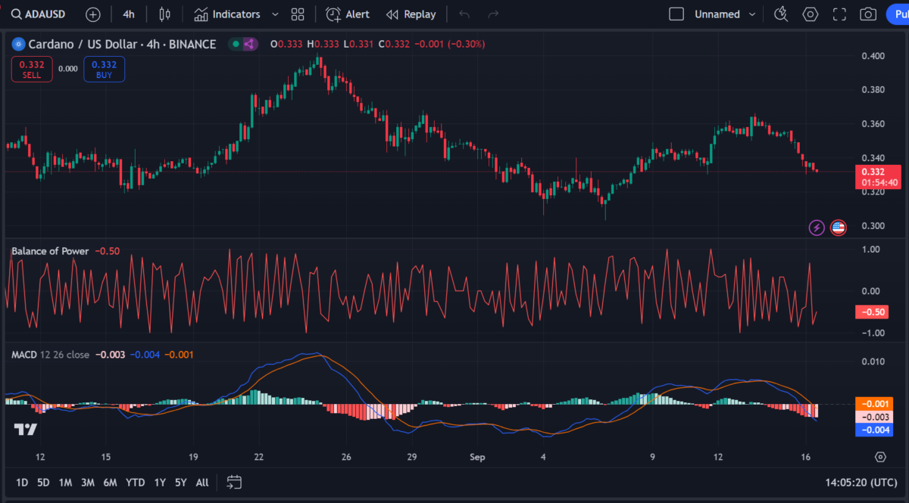
Task: Click the compare or add symbol plus icon
Action: [x=92, y=14]
